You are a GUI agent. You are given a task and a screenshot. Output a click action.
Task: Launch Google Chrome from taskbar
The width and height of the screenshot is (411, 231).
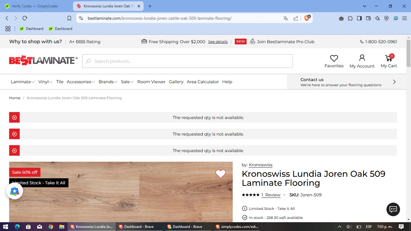51,227
